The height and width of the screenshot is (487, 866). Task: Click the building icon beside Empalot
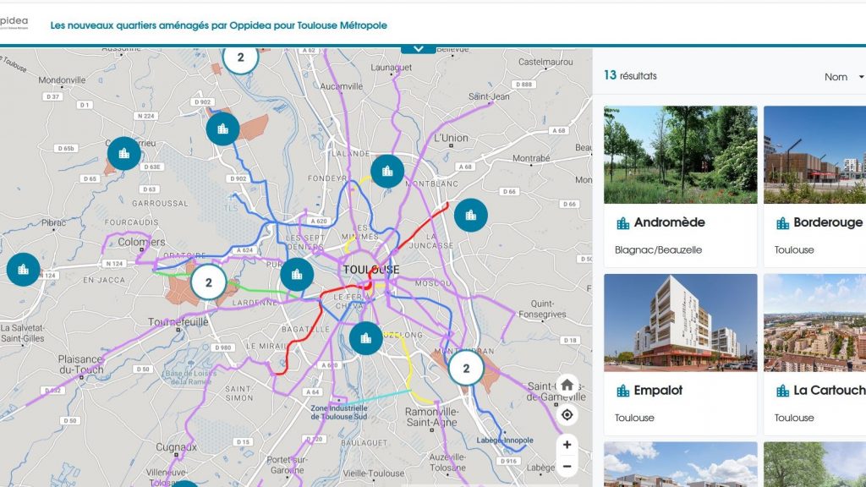(x=623, y=391)
